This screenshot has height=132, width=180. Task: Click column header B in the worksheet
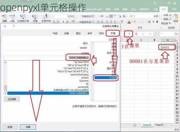point(154,40)
